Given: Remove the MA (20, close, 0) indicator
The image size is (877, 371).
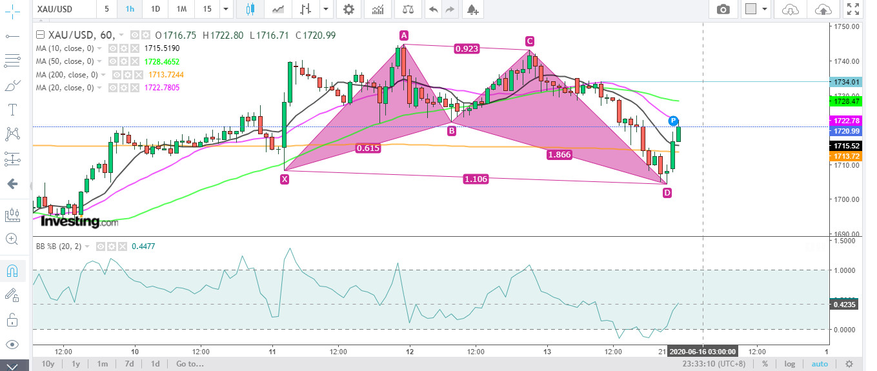Looking at the screenshot, I should (x=134, y=88).
